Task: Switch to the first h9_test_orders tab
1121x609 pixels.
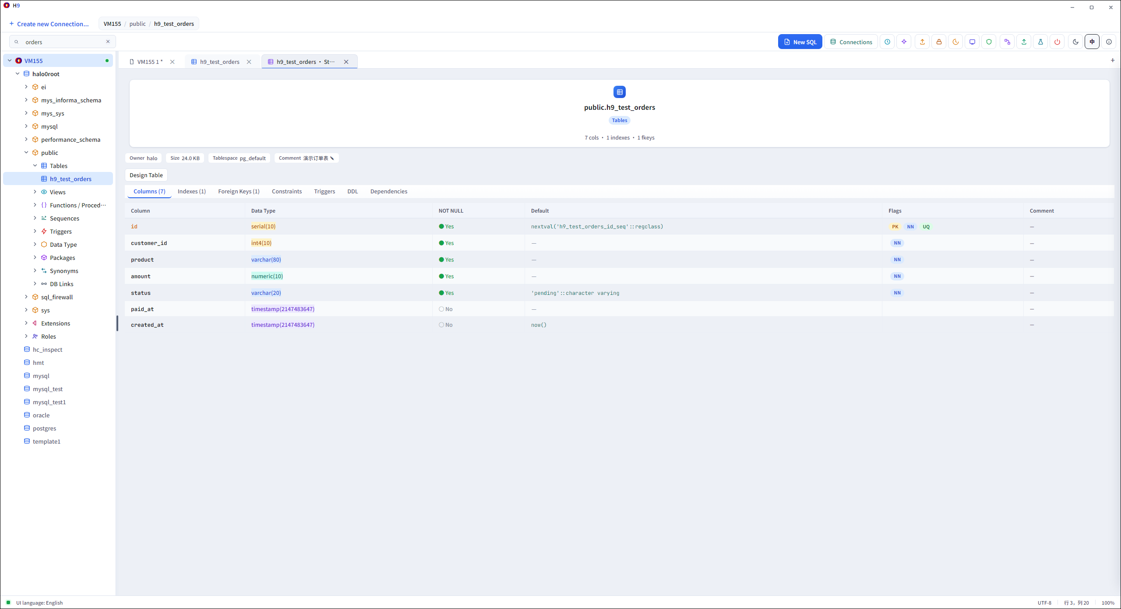Action: pyautogui.click(x=219, y=62)
